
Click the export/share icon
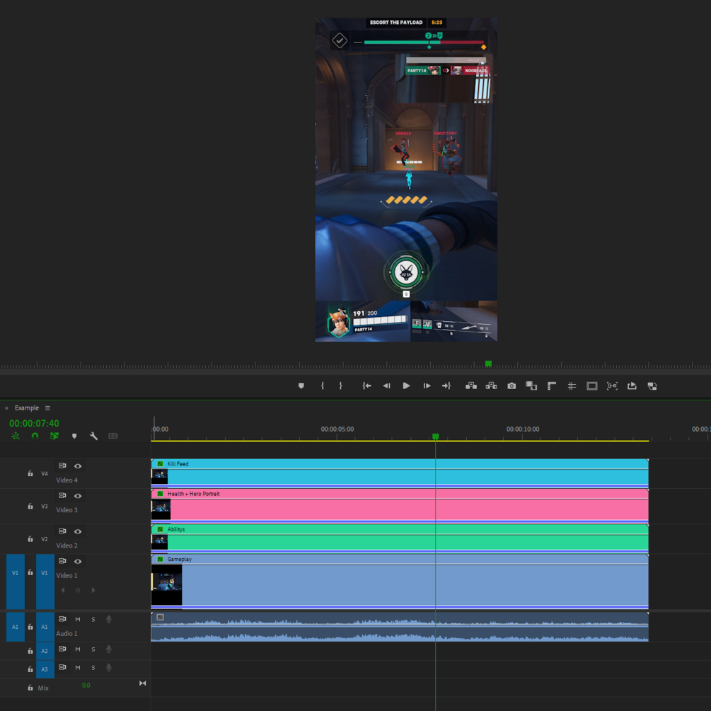(x=632, y=386)
